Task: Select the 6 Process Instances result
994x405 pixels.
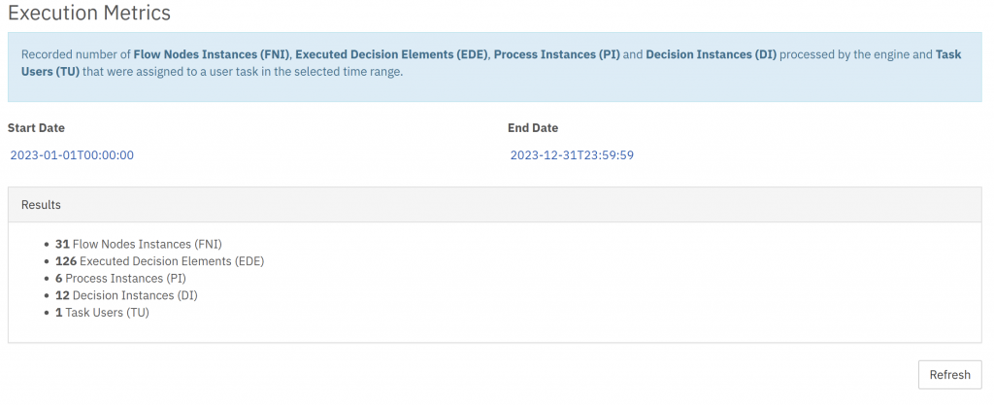Action: 120,278
